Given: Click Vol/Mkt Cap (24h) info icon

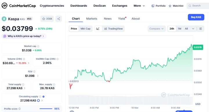Looking at the screenshot, I should (x=57, y=59).
